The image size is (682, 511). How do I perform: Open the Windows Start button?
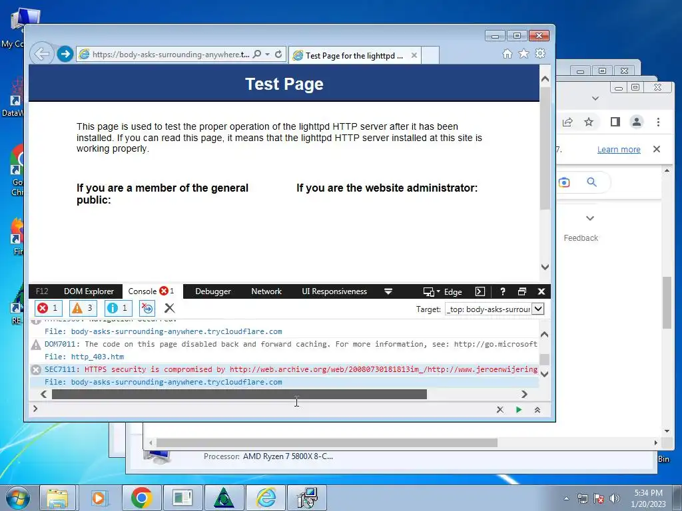(18, 498)
